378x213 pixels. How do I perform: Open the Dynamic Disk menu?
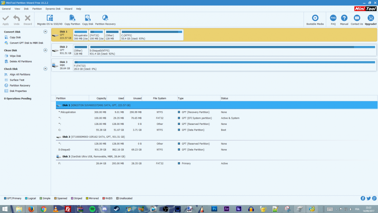coord(53,9)
